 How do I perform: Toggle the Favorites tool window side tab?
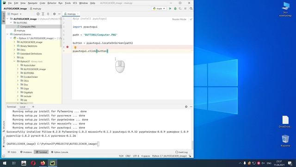pos(4,142)
